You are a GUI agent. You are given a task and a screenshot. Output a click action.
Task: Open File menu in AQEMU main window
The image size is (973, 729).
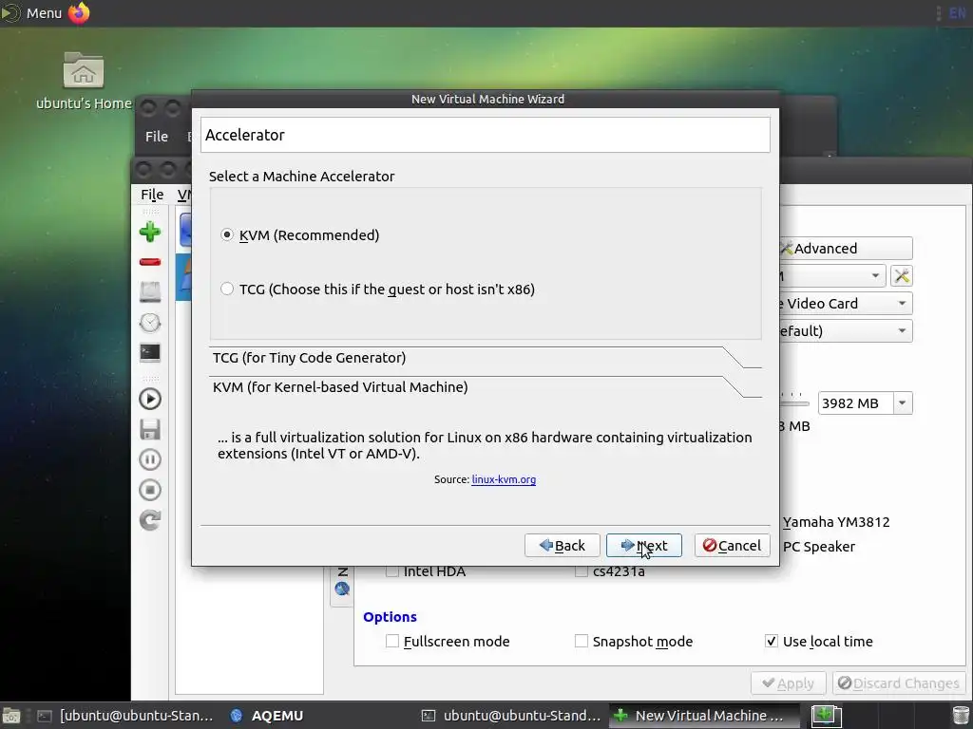pos(152,195)
